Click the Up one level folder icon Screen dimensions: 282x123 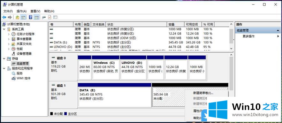coord(17,17)
